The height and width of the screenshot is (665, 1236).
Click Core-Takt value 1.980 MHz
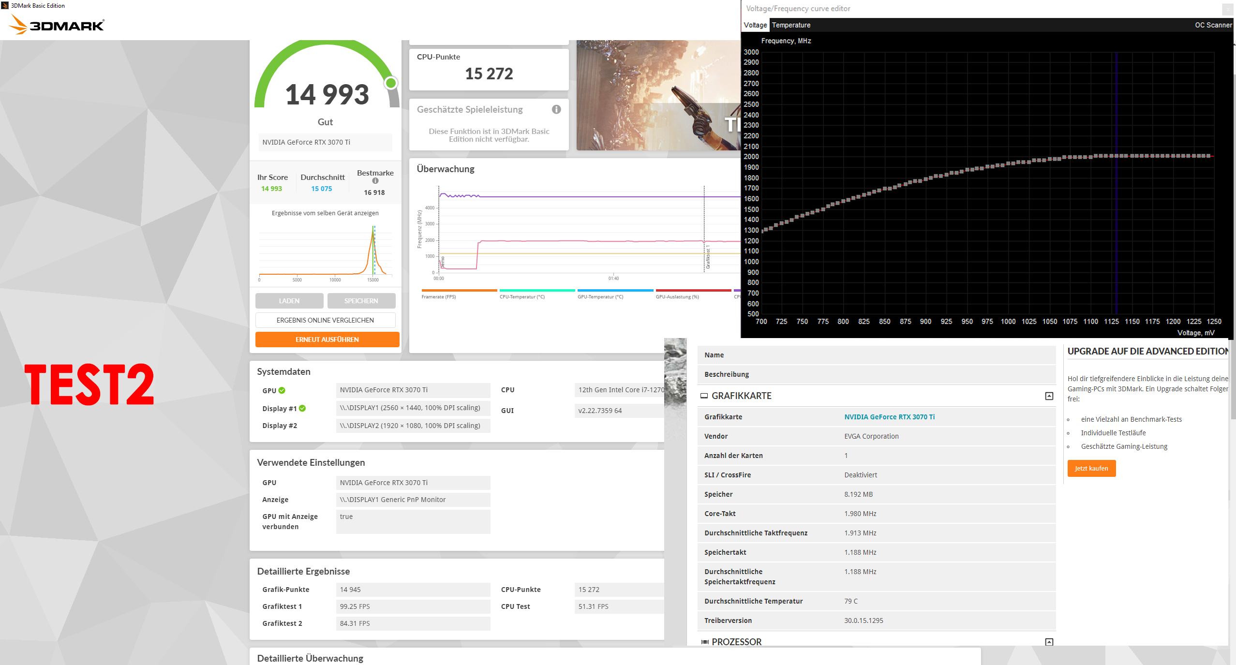[860, 514]
